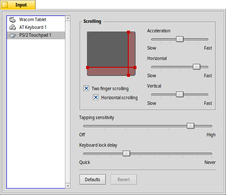Image resolution: width=226 pixels, height=195 pixels.
Task: Click the AT Keyboard 1 icon
Action: 12,27
